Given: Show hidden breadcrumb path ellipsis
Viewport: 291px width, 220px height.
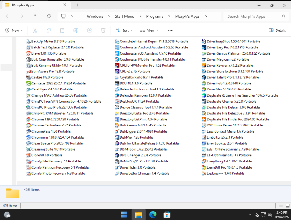Looking at the screenshot, I should (x=80, y=16).
